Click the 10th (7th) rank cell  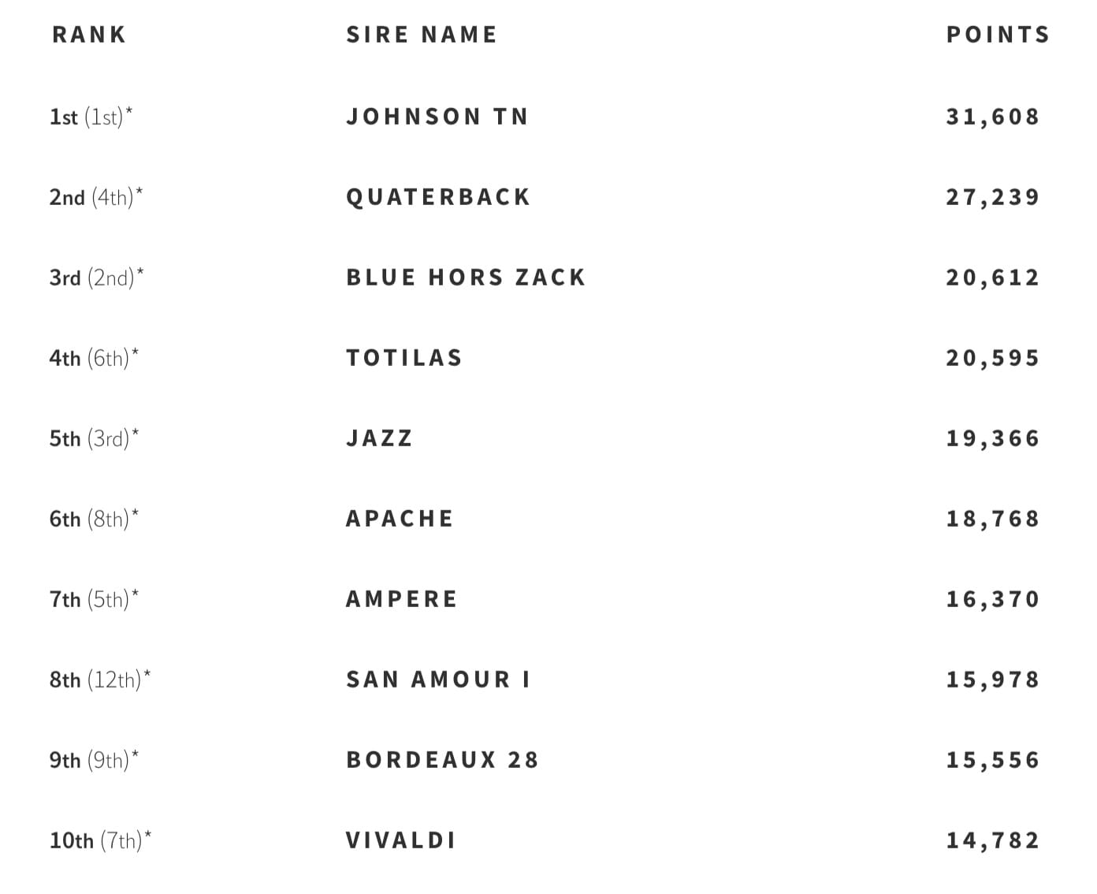tap(100, 840)
